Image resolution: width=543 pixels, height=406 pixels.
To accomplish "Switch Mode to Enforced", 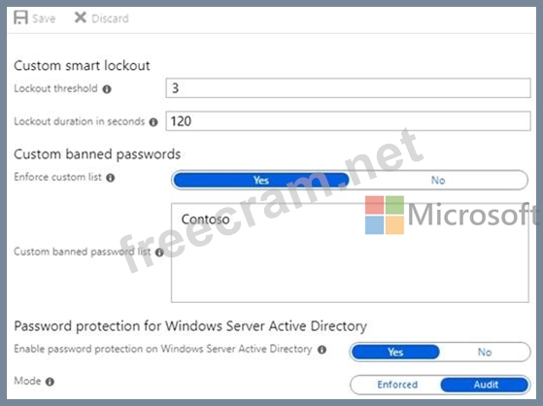I will coord(397,385).
